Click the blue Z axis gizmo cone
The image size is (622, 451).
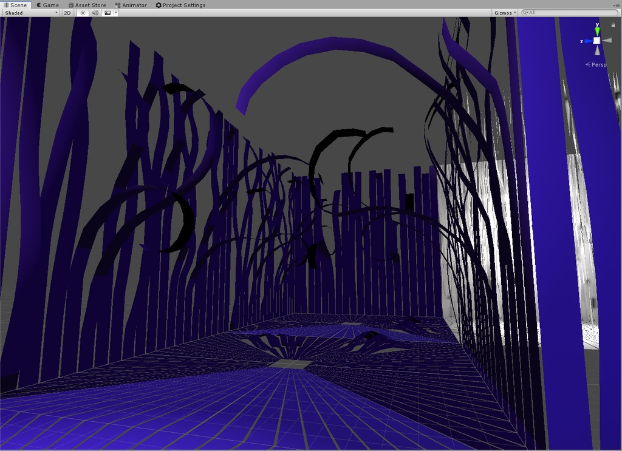coord(588,41)
